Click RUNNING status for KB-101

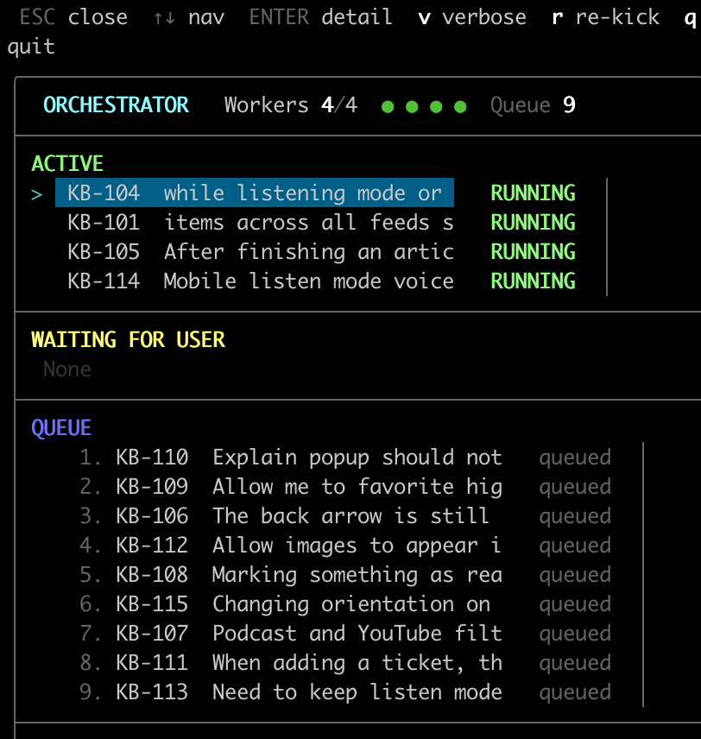pyautogui.click(x=534, y=223)
